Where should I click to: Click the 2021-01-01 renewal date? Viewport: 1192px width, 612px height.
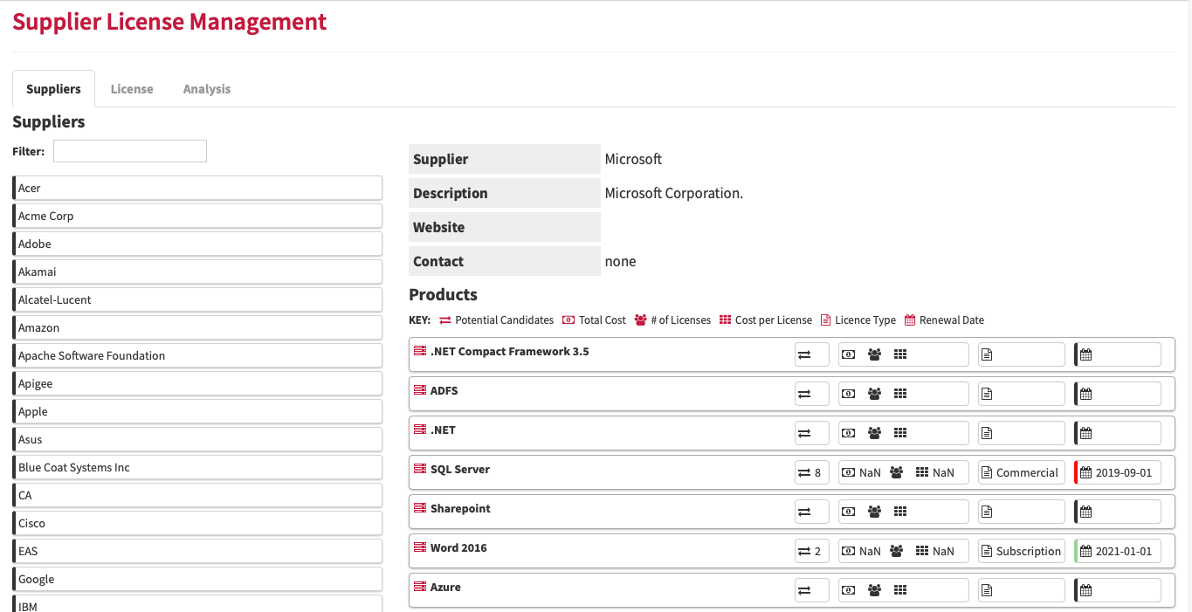tap(1124, 552)
